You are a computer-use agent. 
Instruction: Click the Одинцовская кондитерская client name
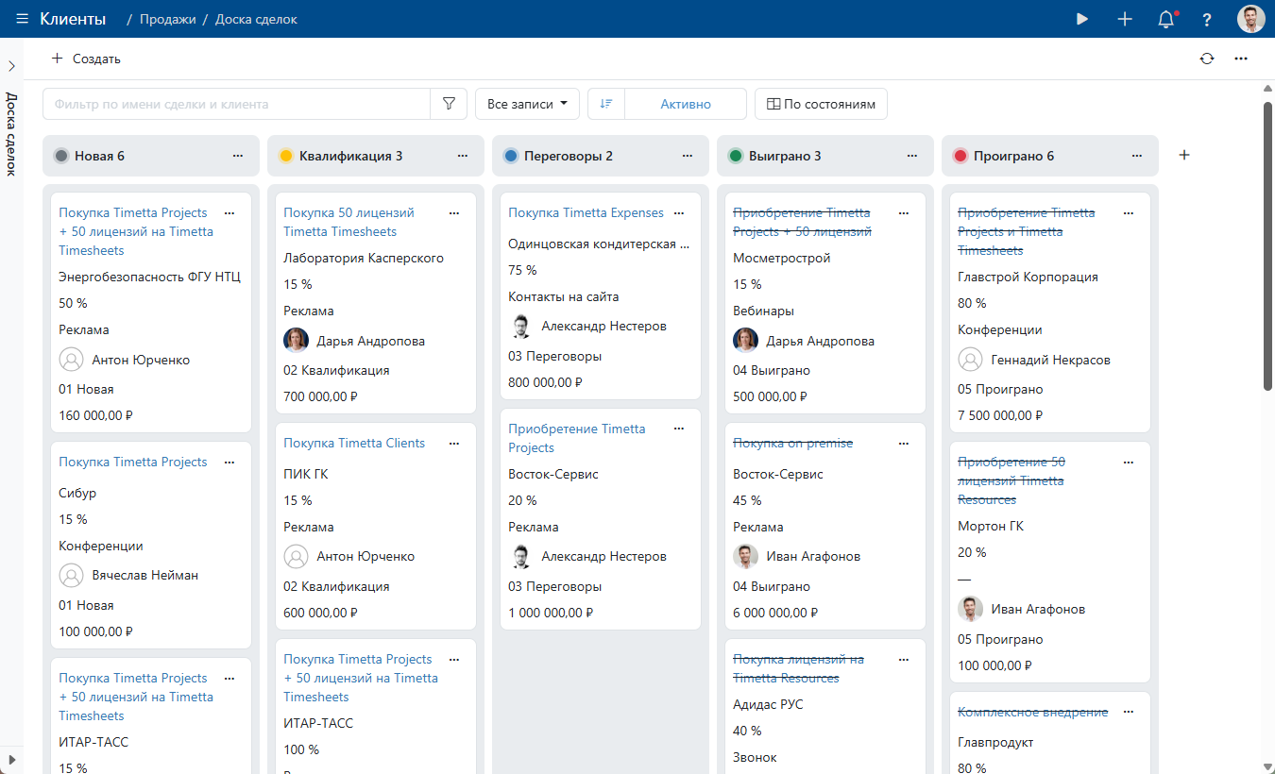click(599, 244)
